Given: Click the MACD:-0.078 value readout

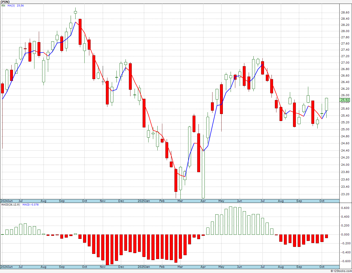Looking at the screenshot, I should 31,204.
